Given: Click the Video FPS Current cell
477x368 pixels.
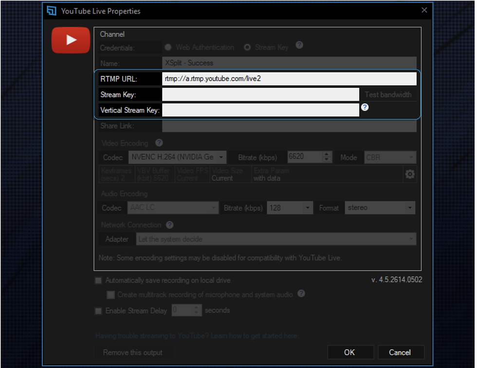Looking at the screenshot, I should click(x=192, y=174).
